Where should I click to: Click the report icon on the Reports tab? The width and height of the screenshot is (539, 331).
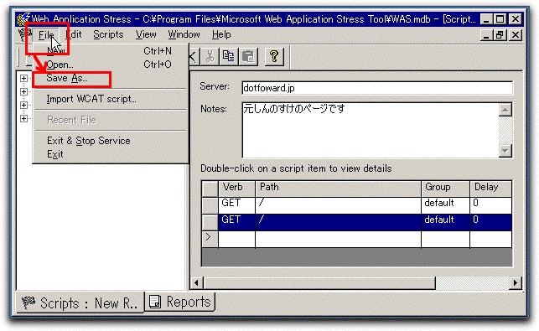point(155,302)
